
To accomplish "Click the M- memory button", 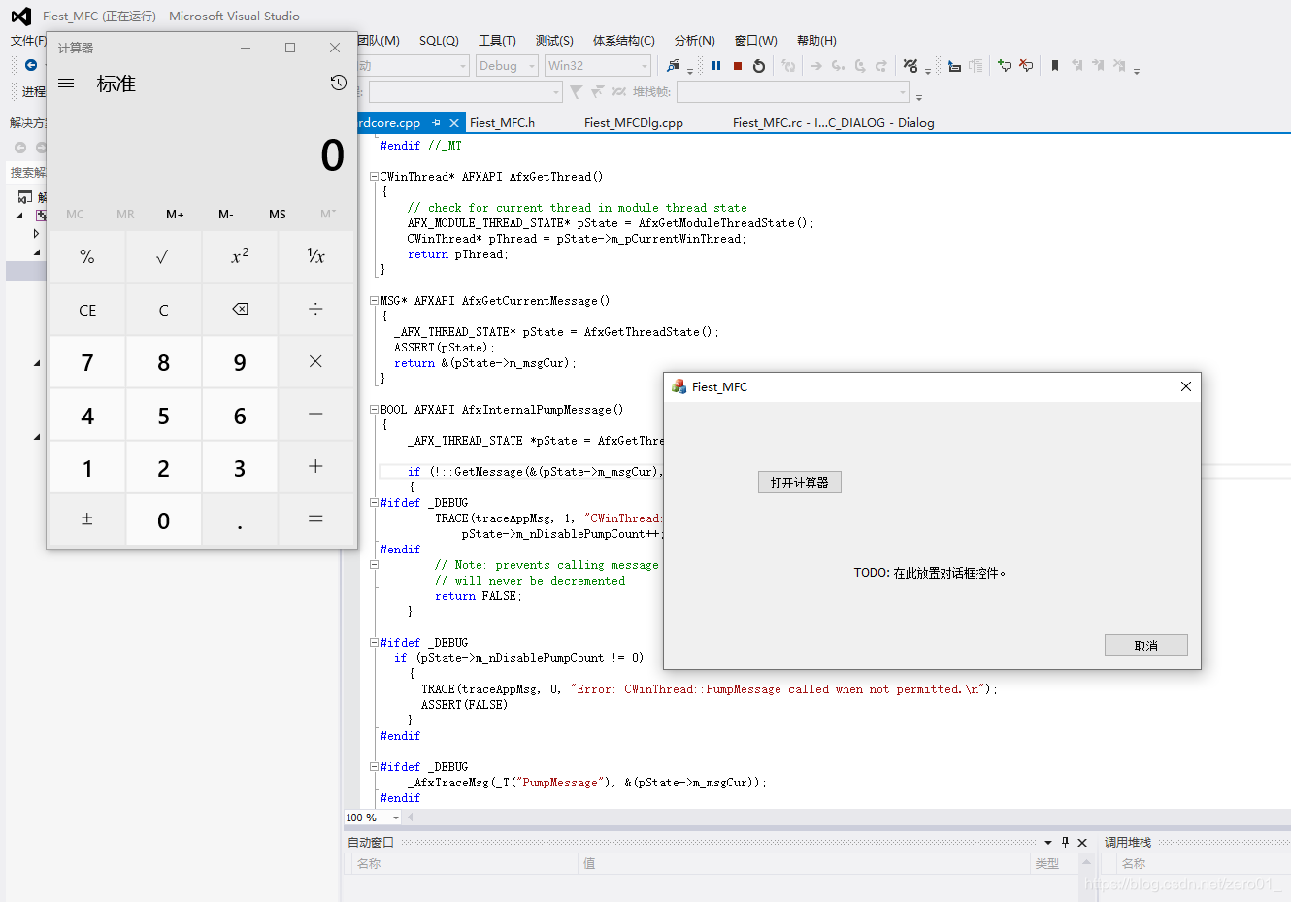I will point(226,214).
